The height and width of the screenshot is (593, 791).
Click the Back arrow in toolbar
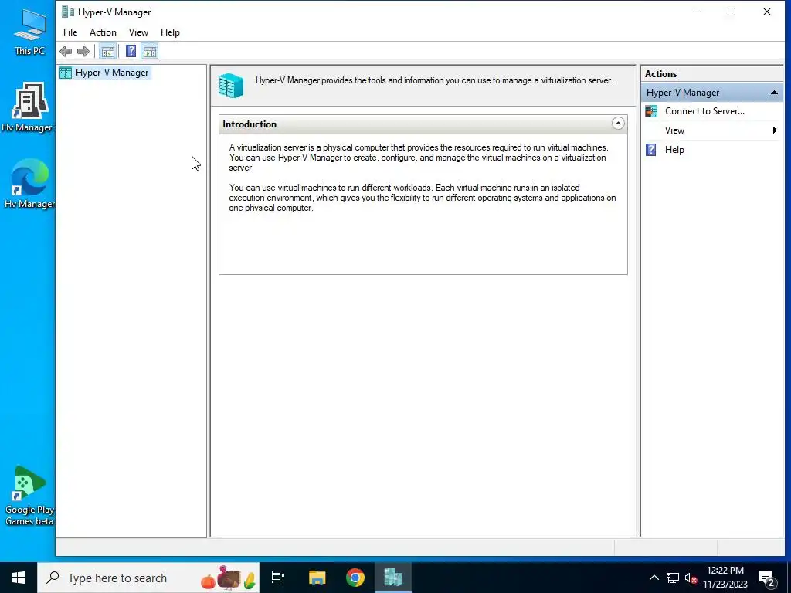point(66,51)
